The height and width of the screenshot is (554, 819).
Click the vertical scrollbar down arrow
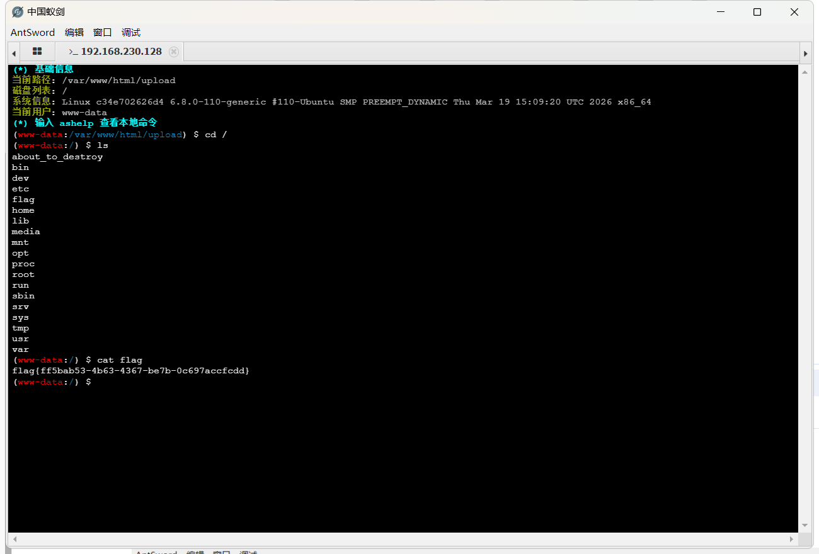pos(805,525)
